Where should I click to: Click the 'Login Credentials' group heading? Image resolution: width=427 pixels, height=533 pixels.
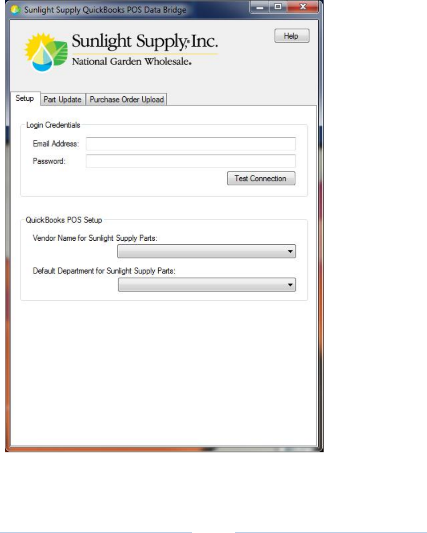[53, 125]
